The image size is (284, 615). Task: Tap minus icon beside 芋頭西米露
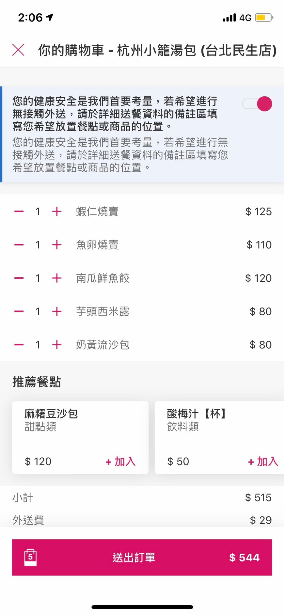19,311
